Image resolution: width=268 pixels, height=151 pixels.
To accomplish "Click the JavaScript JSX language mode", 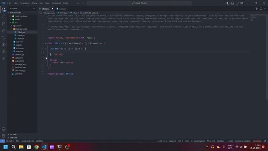I will coord(198,141).
